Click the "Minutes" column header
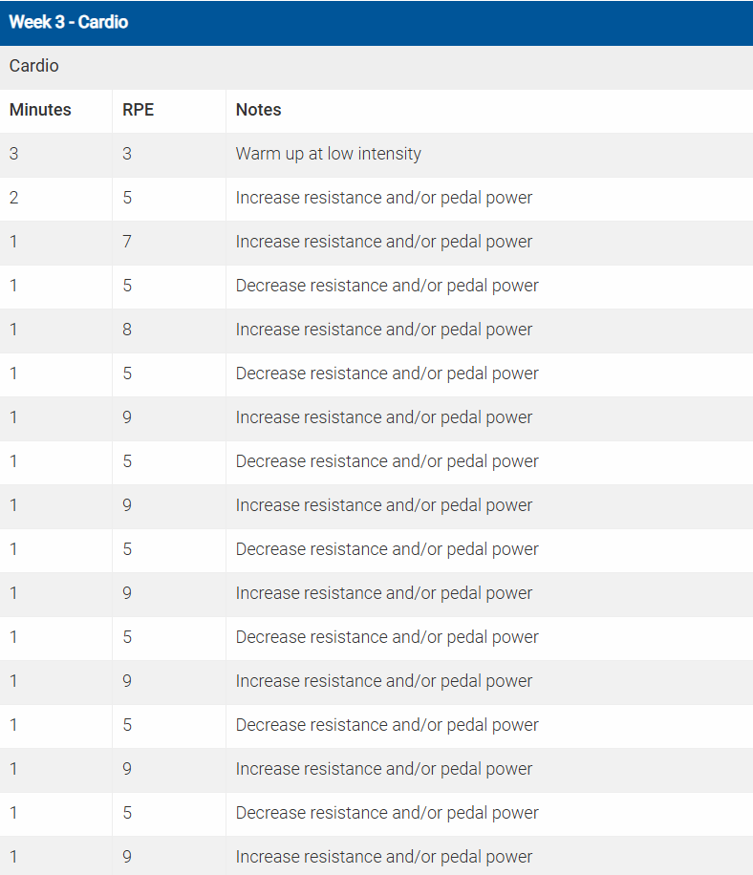This screenshot has width=753, height=875. 40,110
